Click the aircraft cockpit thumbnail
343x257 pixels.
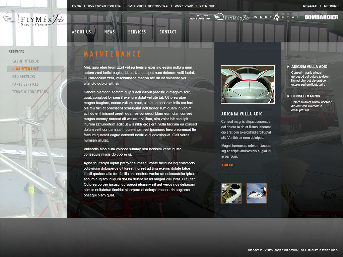[231, 193]
